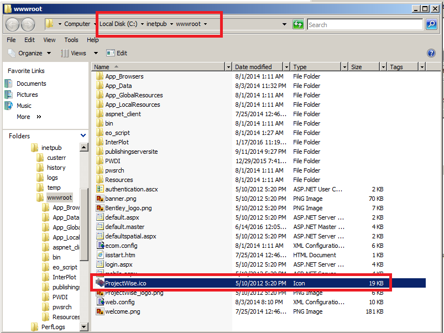Select the eo_script folder in tree
This screenshot has height=333, width=444.
(65, 267)
